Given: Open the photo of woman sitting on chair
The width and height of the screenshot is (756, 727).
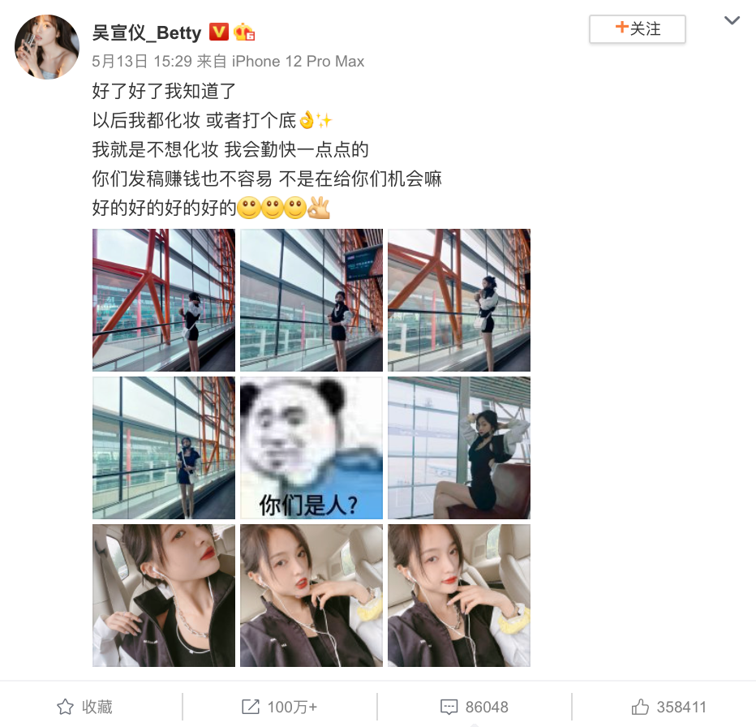Looking at the screenshot, I should coord(459,448).
